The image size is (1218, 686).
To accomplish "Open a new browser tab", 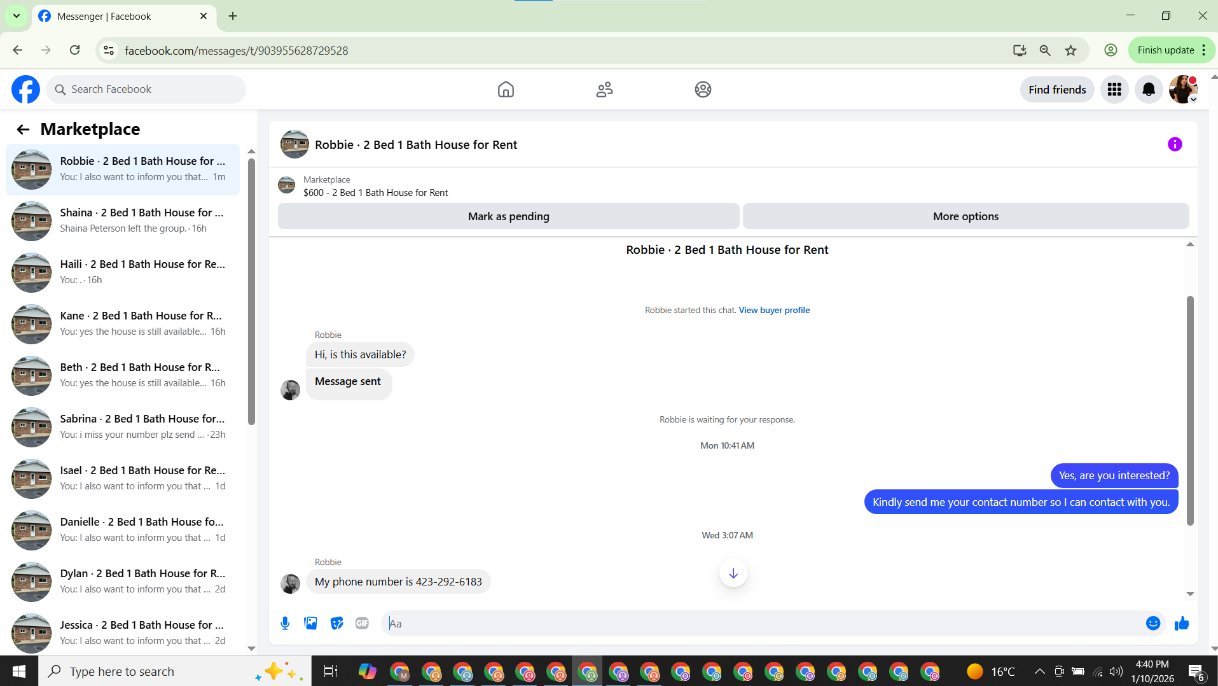I will (x=233, y=16).
